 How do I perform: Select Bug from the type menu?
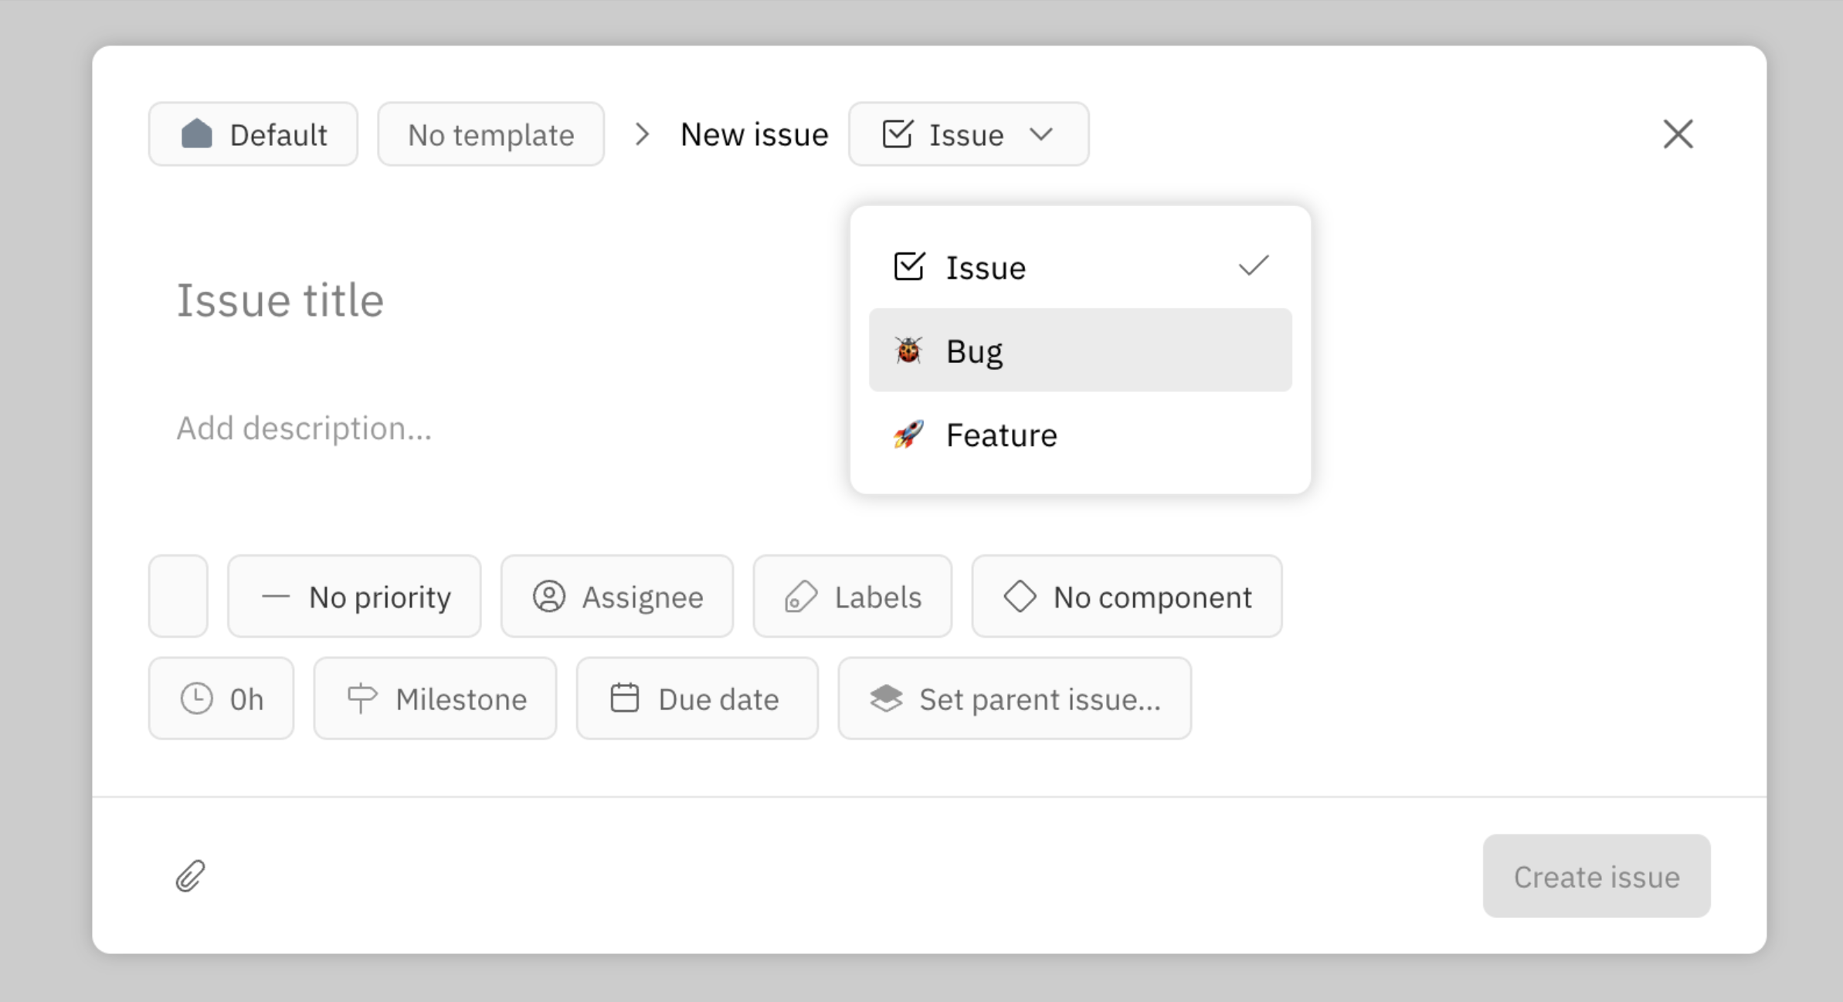click(x=973, y=350)
